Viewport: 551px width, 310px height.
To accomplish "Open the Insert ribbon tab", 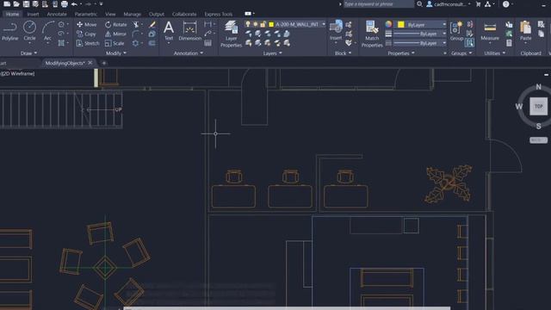I will [33, 14].
